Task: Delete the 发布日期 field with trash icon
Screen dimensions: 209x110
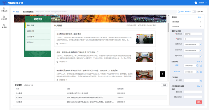Action: point(201,72)
